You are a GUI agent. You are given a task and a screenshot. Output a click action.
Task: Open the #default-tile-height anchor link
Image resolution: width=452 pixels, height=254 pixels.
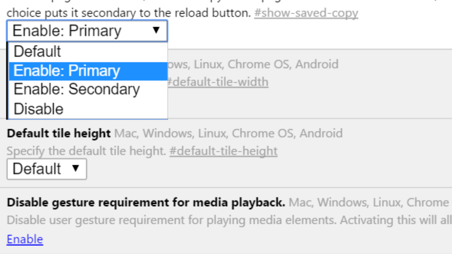(x=223, y=151)
